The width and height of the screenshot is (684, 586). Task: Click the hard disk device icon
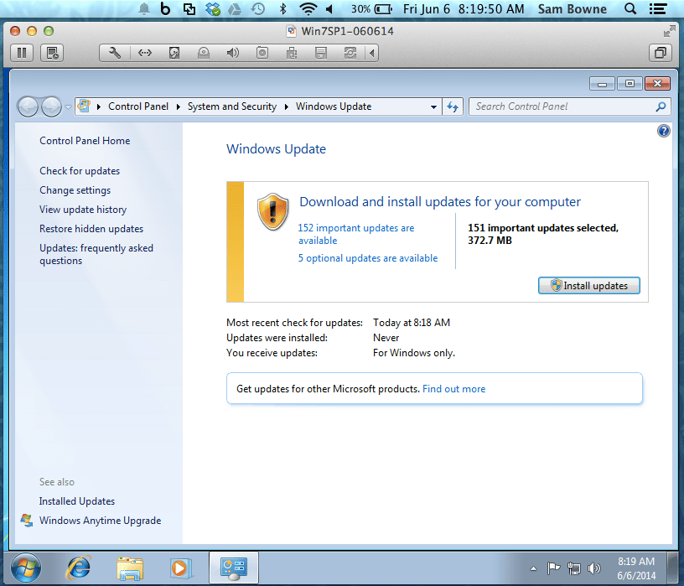point(174,53)
